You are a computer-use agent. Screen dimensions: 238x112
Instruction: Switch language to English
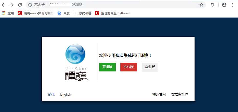pyautogui.click(x=65, y=95)
